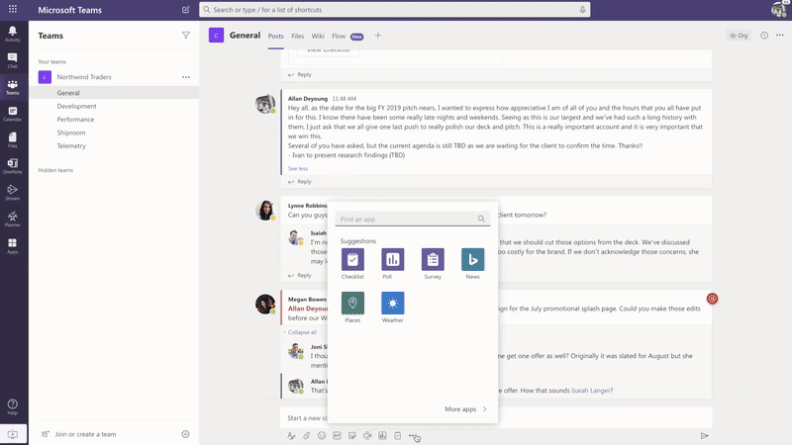This screenshot has width=792, height=445.
Task: Open the text Format options
Action: 291,436
